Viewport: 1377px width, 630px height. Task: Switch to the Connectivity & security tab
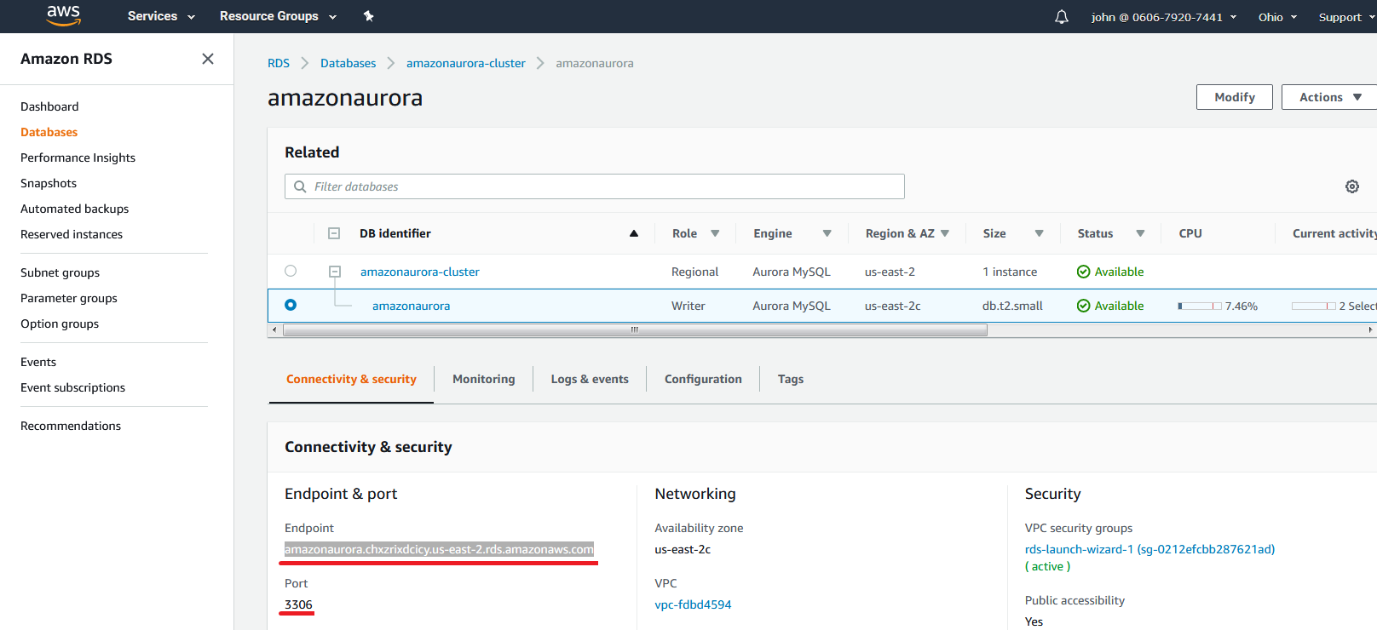(x=351, y=379)
